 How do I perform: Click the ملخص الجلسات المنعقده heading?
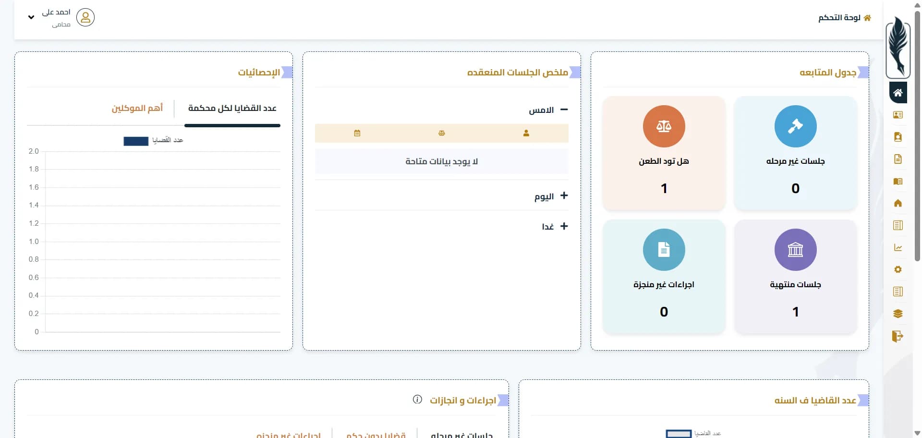(x=518, y=73)
